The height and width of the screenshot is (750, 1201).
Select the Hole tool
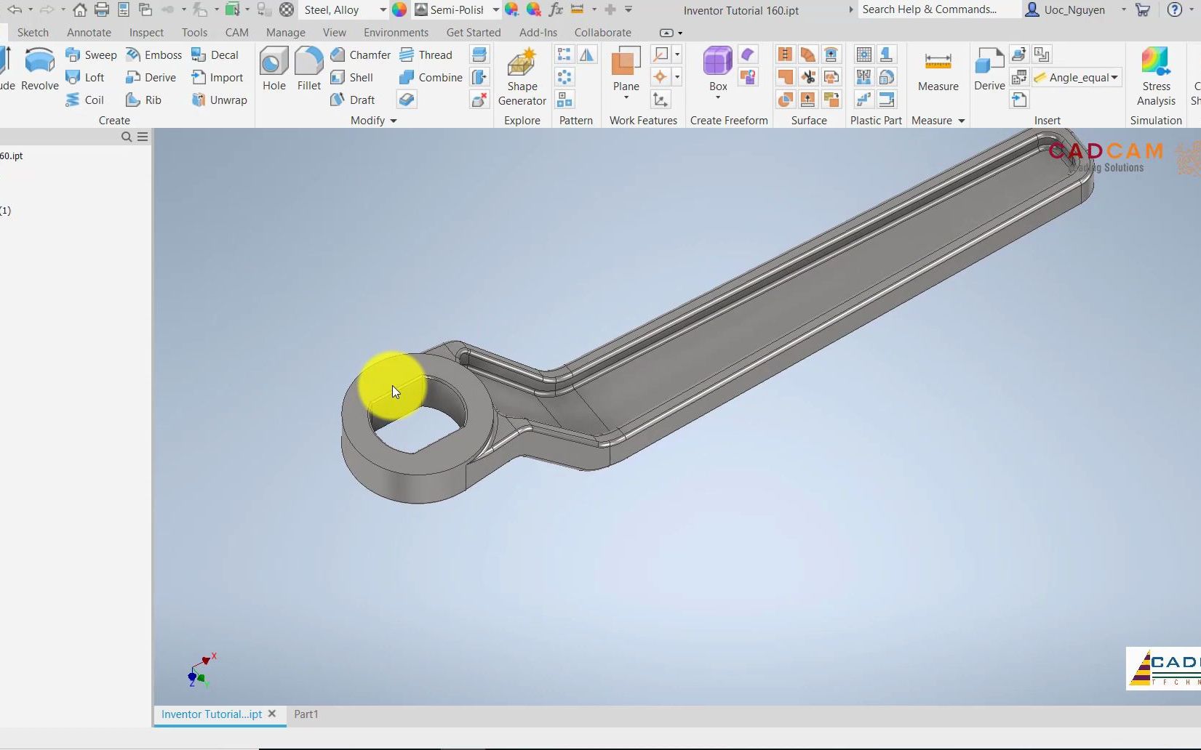pyautogui.click(x=274, y=70)
